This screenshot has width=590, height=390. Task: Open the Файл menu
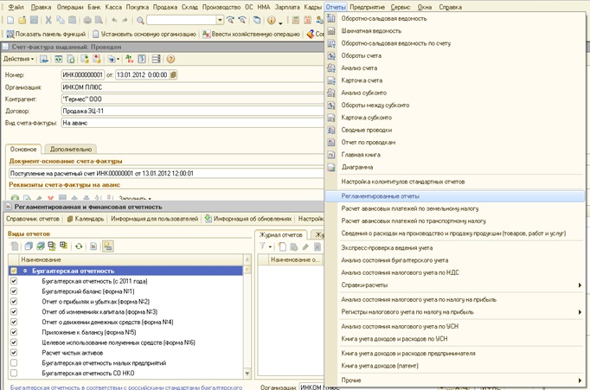[16, 7]
